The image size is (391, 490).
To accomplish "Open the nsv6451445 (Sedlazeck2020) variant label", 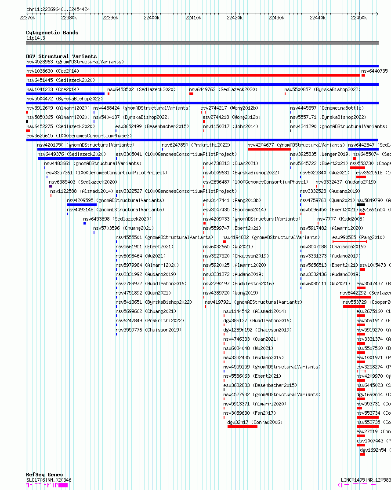I will (61, 80).
